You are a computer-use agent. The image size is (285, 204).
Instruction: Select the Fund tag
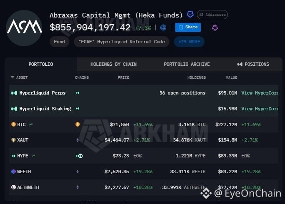[x=59, y=42]
